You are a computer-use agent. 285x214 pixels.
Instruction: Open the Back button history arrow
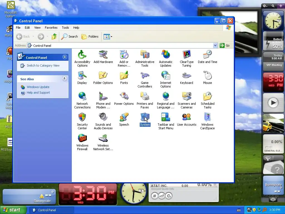[33, 37]
